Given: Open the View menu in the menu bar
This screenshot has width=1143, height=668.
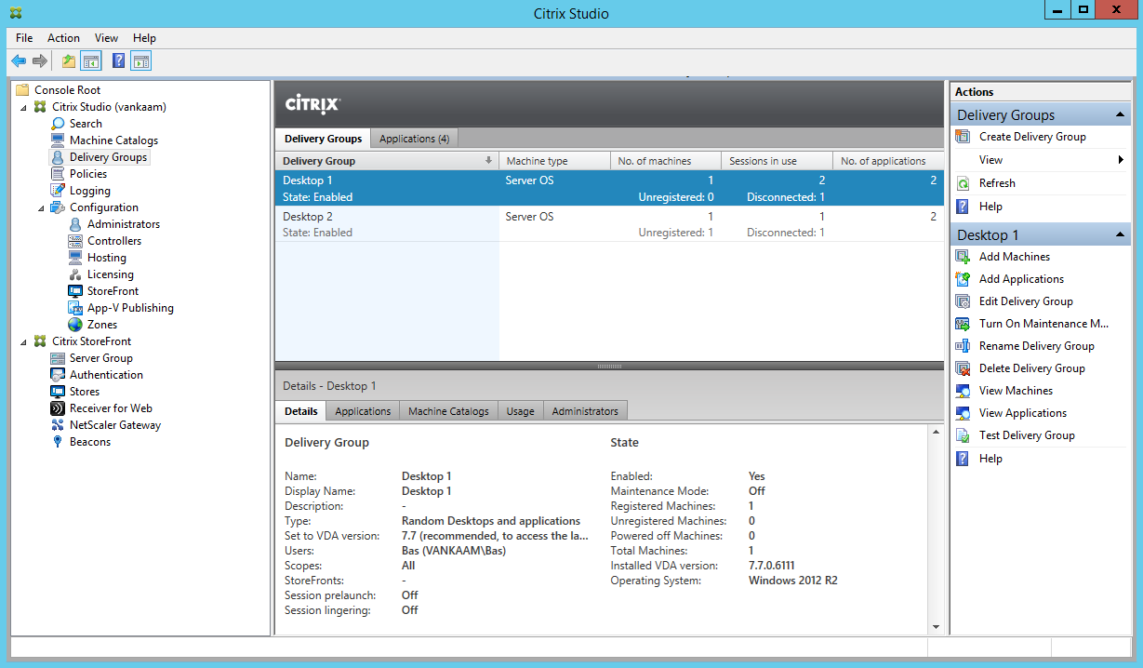Looking at the screenshot, I should [x=107, y=38].
